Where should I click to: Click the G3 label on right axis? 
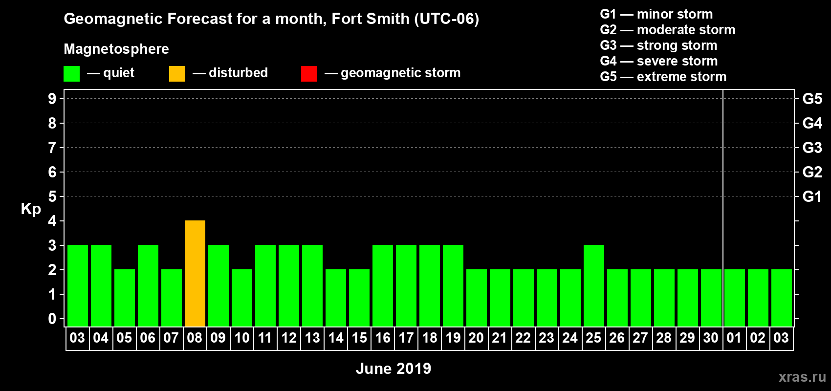[x=812, y=148]
